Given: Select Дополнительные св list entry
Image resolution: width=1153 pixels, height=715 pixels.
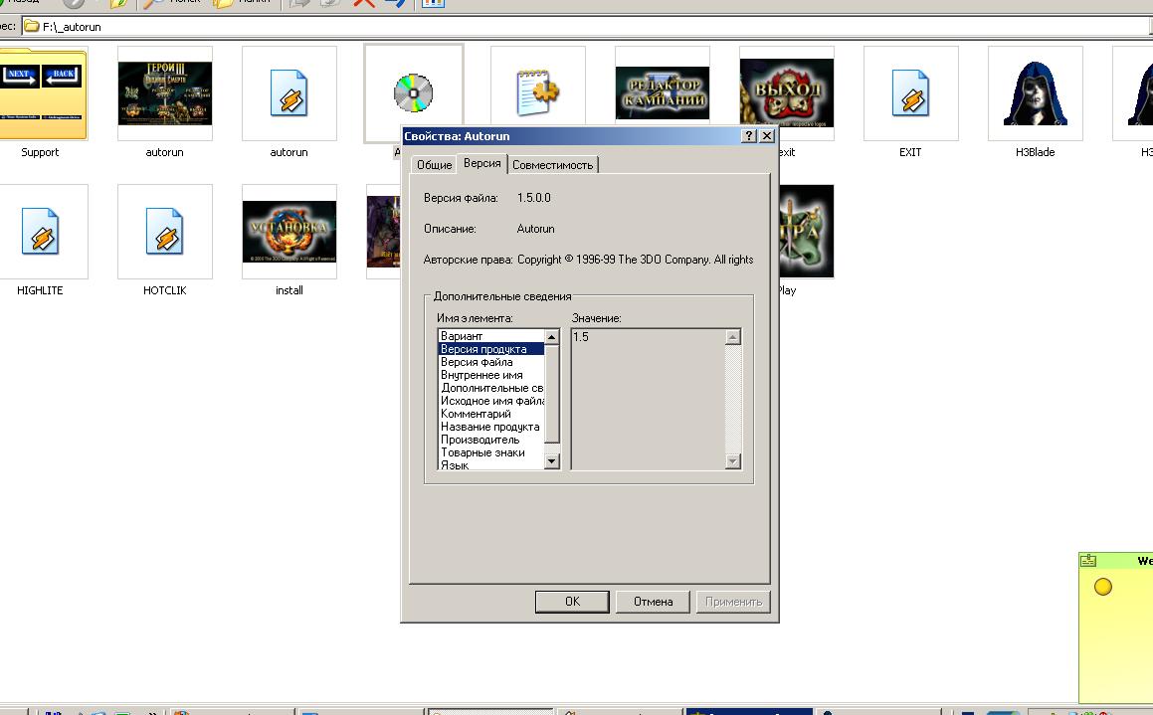Looking at the screenshot, I should tap(491, 388).
